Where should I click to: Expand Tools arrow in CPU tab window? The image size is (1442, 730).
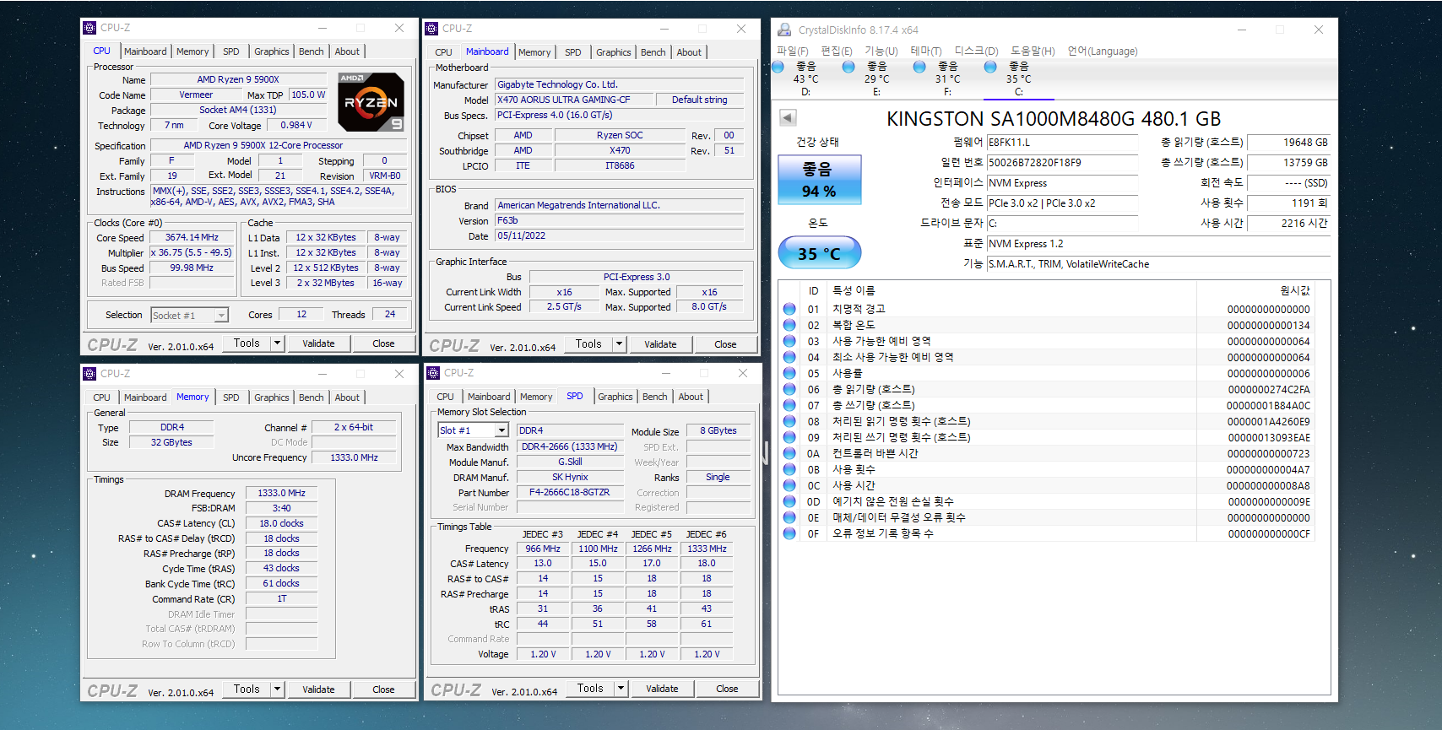pyautogui.click(x=277, y=343)
